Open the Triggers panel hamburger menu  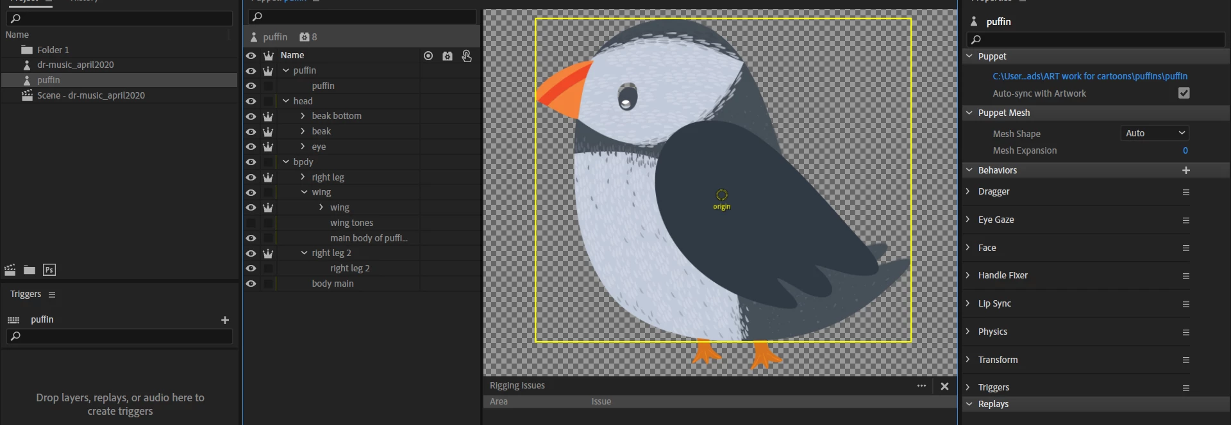52,294
